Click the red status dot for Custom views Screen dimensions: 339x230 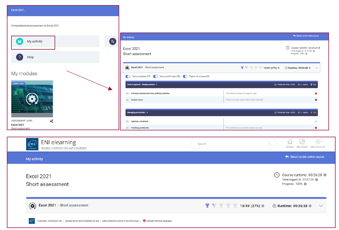316,100
